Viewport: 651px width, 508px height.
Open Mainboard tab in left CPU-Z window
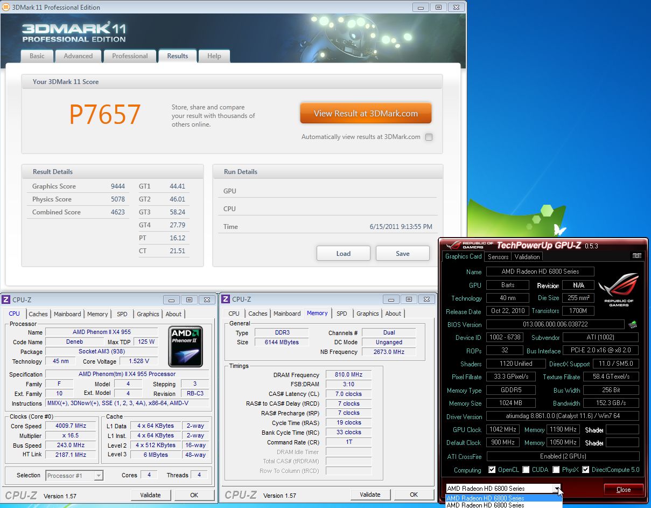coord(67,314)
